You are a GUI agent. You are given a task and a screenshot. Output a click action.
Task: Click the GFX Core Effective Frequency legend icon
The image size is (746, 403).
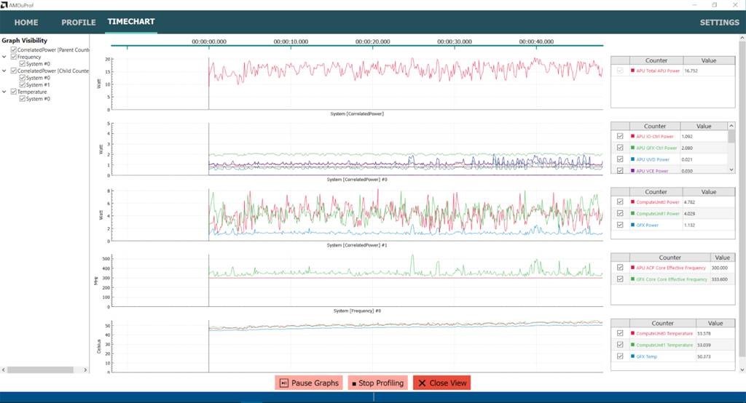pos(633,279)
